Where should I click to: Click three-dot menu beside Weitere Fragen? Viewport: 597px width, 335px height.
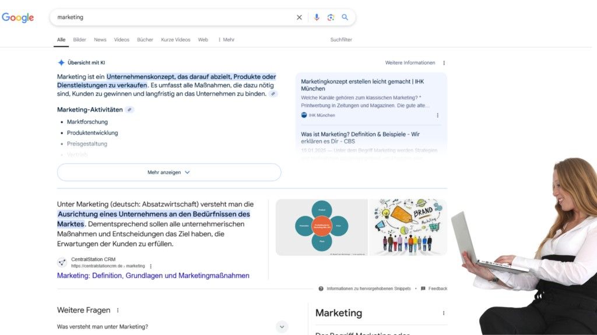118,311
